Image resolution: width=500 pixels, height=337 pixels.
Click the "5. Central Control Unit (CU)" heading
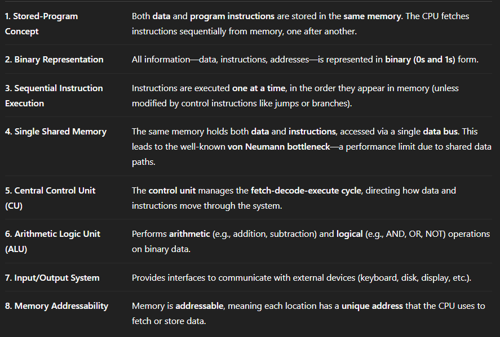50,198
